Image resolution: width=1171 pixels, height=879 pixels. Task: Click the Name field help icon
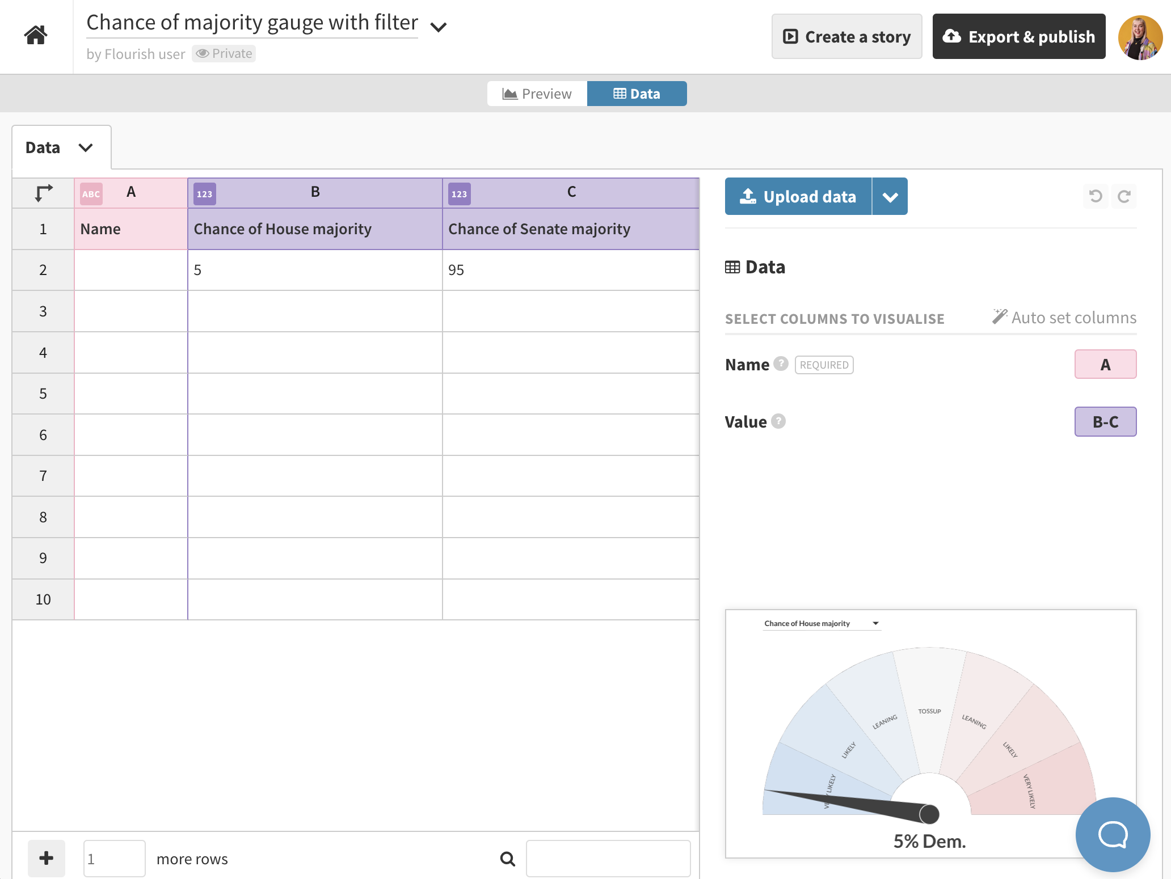[781, 365]
